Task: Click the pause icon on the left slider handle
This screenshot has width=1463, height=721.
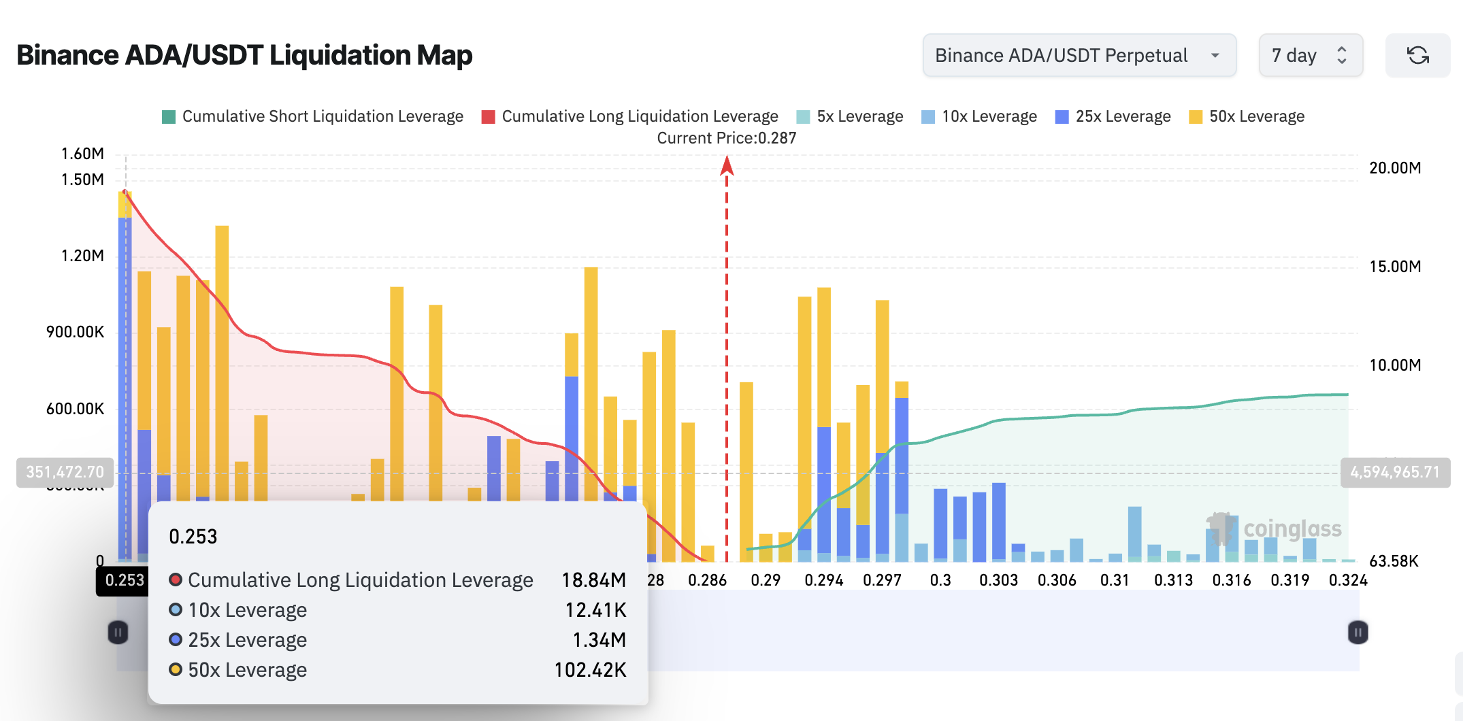Action: (x=117, y=633)
